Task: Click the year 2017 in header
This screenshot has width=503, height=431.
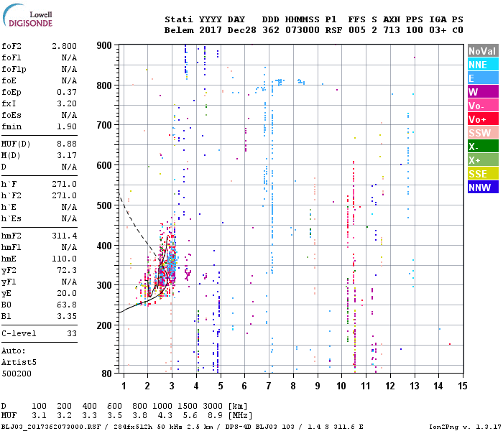Action: coord(211,30)
